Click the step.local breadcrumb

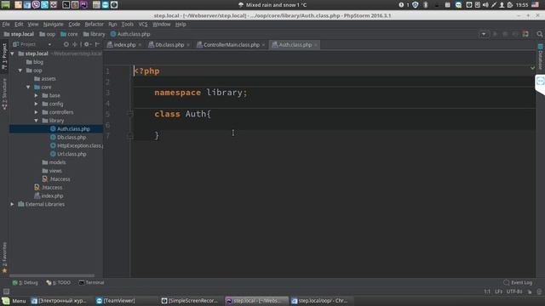click(x=19, y=34)
